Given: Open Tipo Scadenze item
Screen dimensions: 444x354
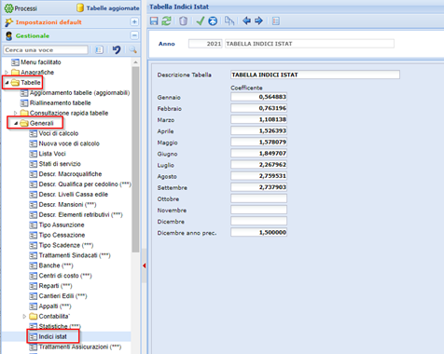Looking at the screenshot, I should tap(62, 245).
